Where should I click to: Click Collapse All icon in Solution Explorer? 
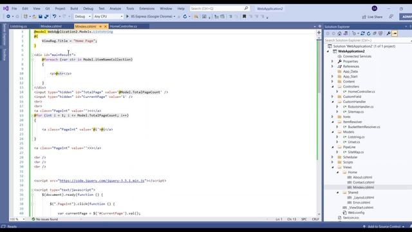tap(375, 34)
